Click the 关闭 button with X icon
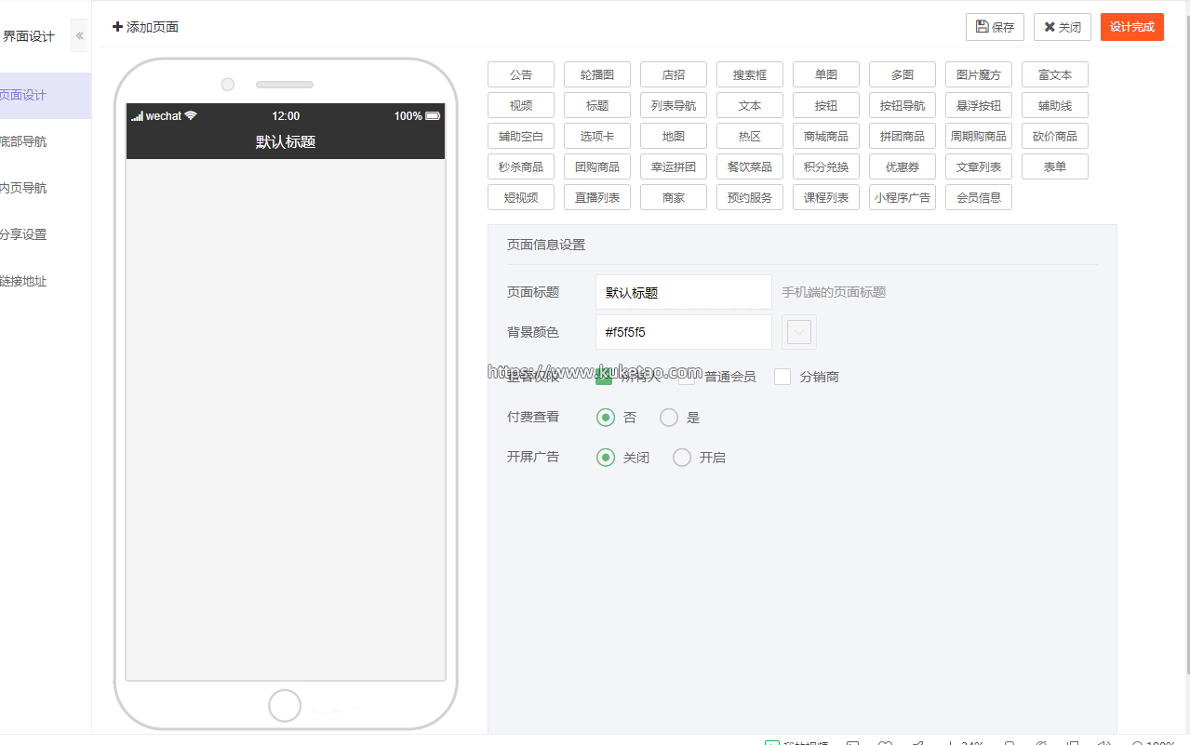 click(x=1062, y=27)
